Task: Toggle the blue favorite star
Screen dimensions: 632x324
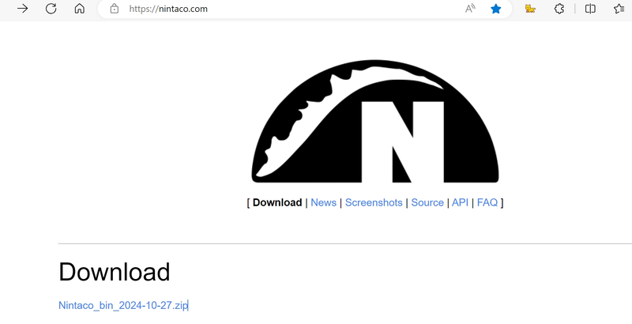Action: click(x=495, y=9)
